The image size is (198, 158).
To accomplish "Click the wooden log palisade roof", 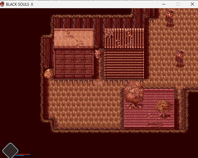I will [x=124, y=38].
